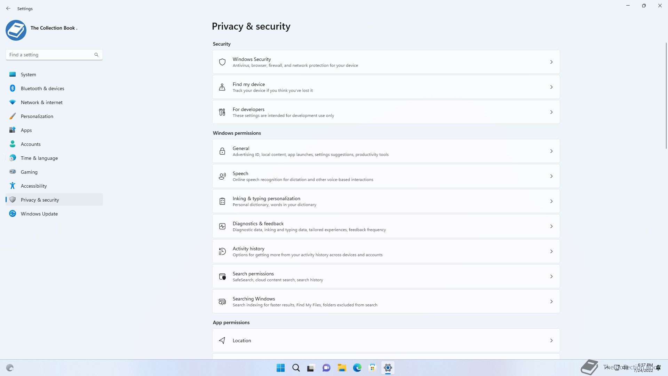Viewport: 668px width, 376px height.
Task: Launch Microsoft Edge from taskbar
Action: (357, 368)
